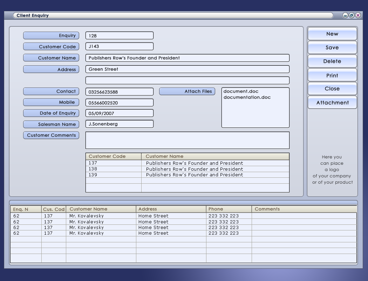This screenshot has height=281, width=368.
Task: Select customer code 137 in the lookup table
Action: [112, 163]
